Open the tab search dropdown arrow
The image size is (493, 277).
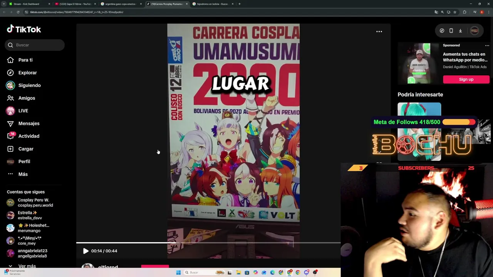click(x=4, y=4)
